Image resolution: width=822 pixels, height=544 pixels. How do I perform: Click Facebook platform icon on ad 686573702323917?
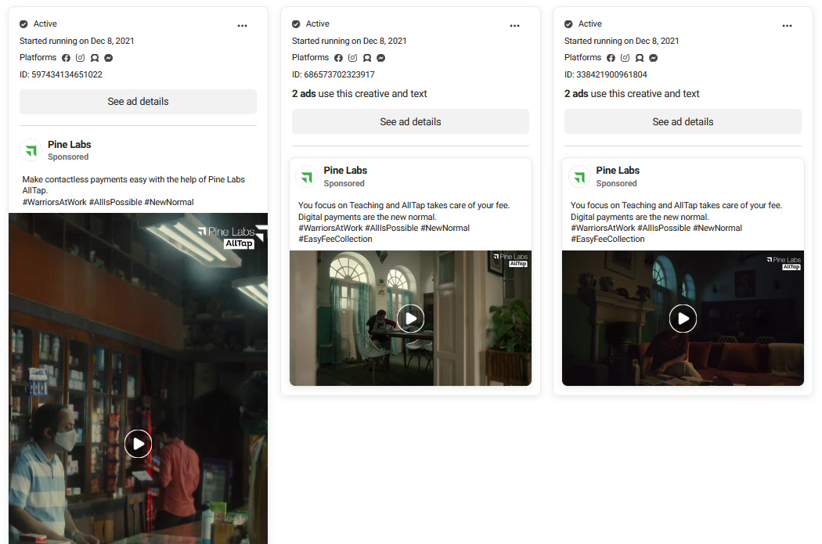pyautogui.click(x=339, y=58)
